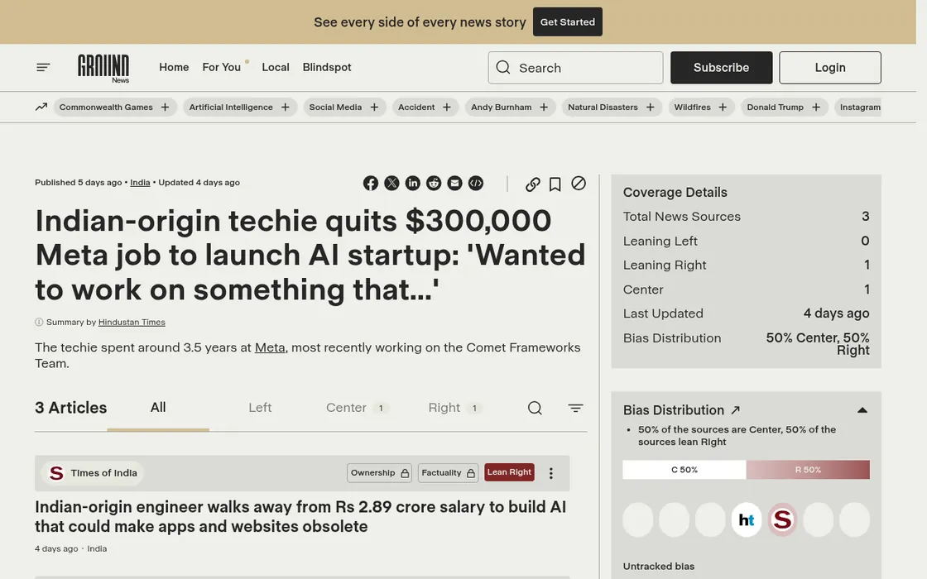
Task: Click the Lean Right bias badge
Action: point(509,472)
